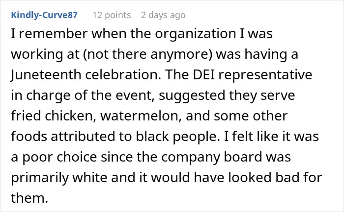
Task: Click the word 'attributed' in the comment
Action: click(83, 137)
